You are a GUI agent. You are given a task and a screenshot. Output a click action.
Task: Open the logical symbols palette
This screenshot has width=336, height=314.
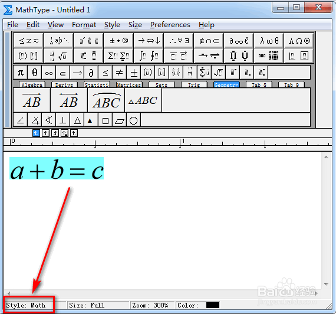pos(179,40)
